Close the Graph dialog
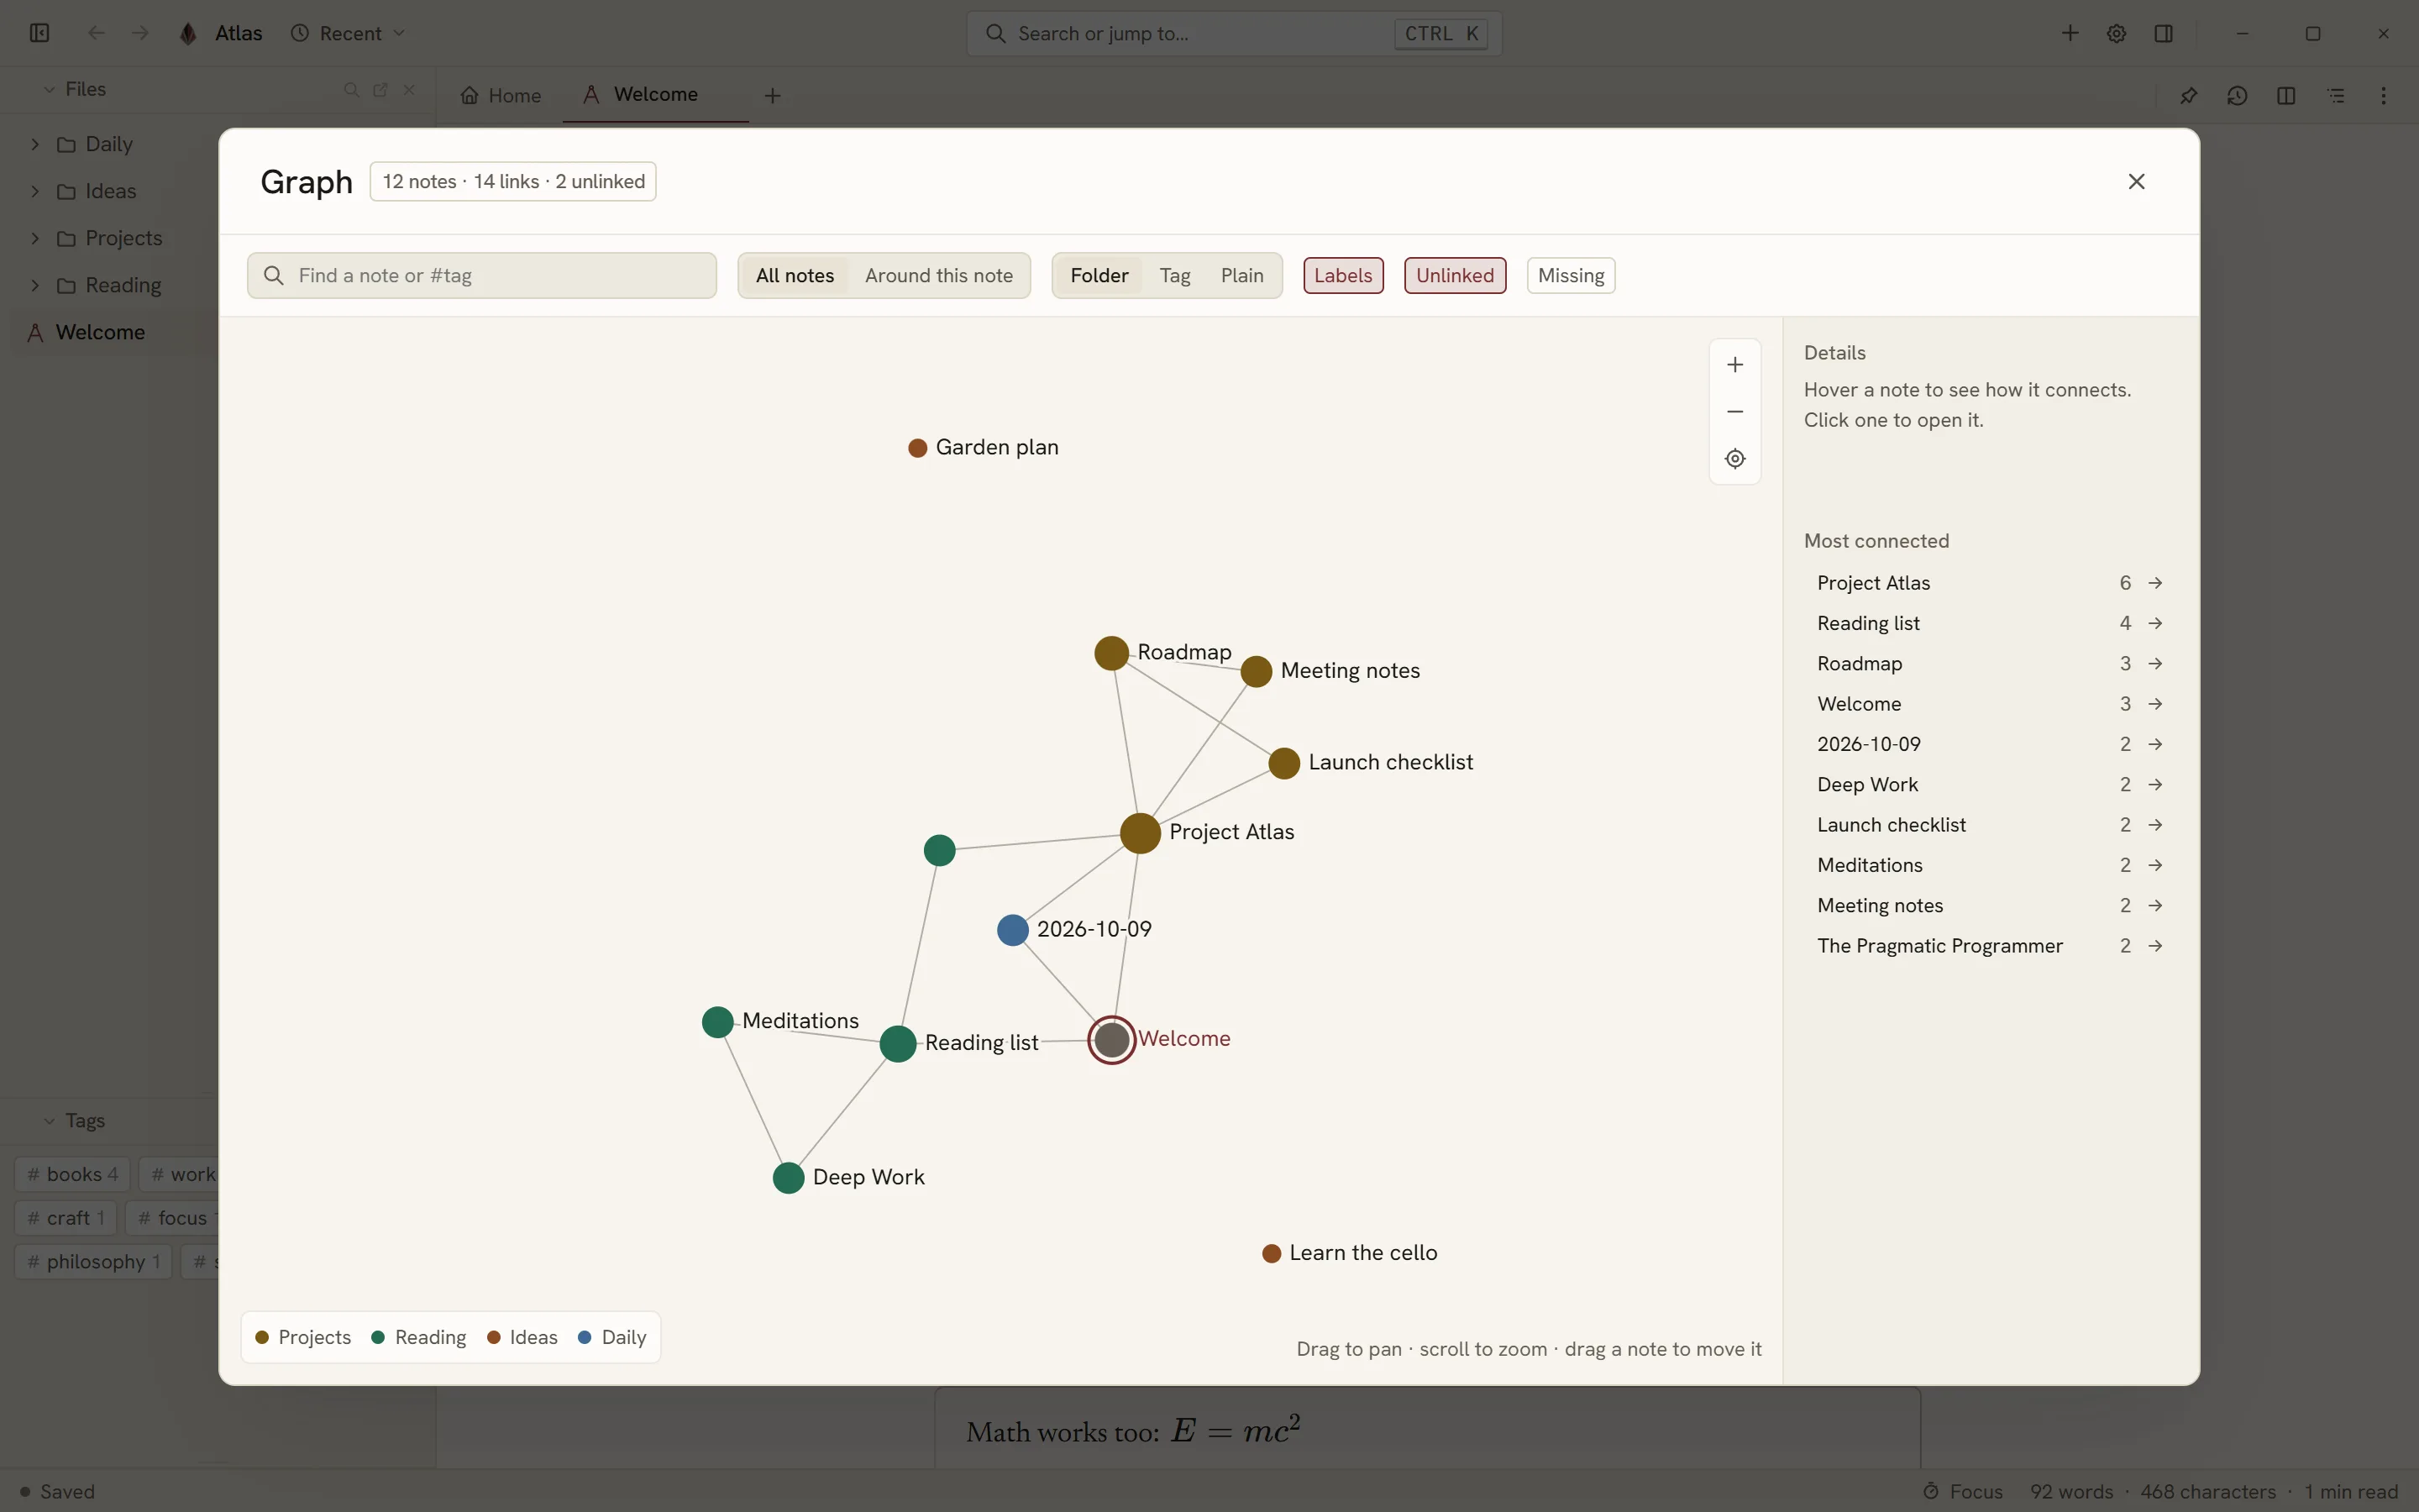The height and width of the screenshot is (1512, 2419). 2136,182
